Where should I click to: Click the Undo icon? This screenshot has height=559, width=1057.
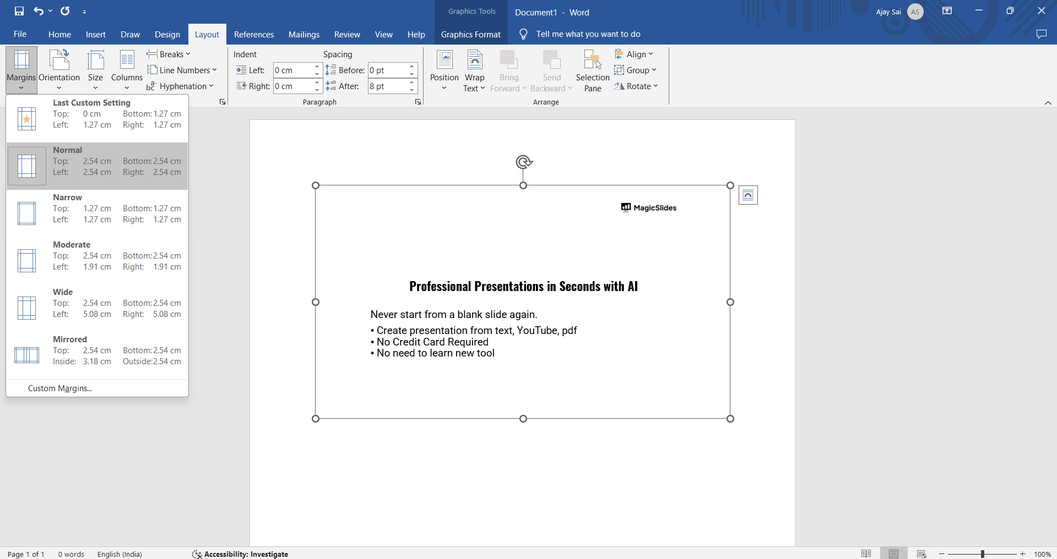pos(38,11)
